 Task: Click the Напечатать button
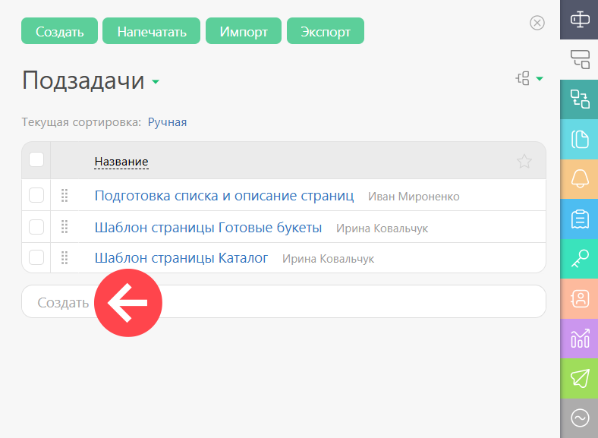[x=152, y=31]
